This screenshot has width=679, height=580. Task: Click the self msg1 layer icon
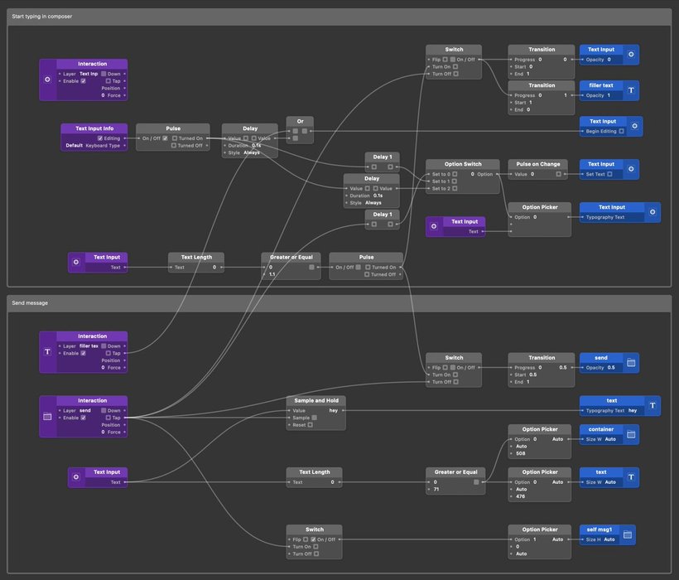pos(628,534)
